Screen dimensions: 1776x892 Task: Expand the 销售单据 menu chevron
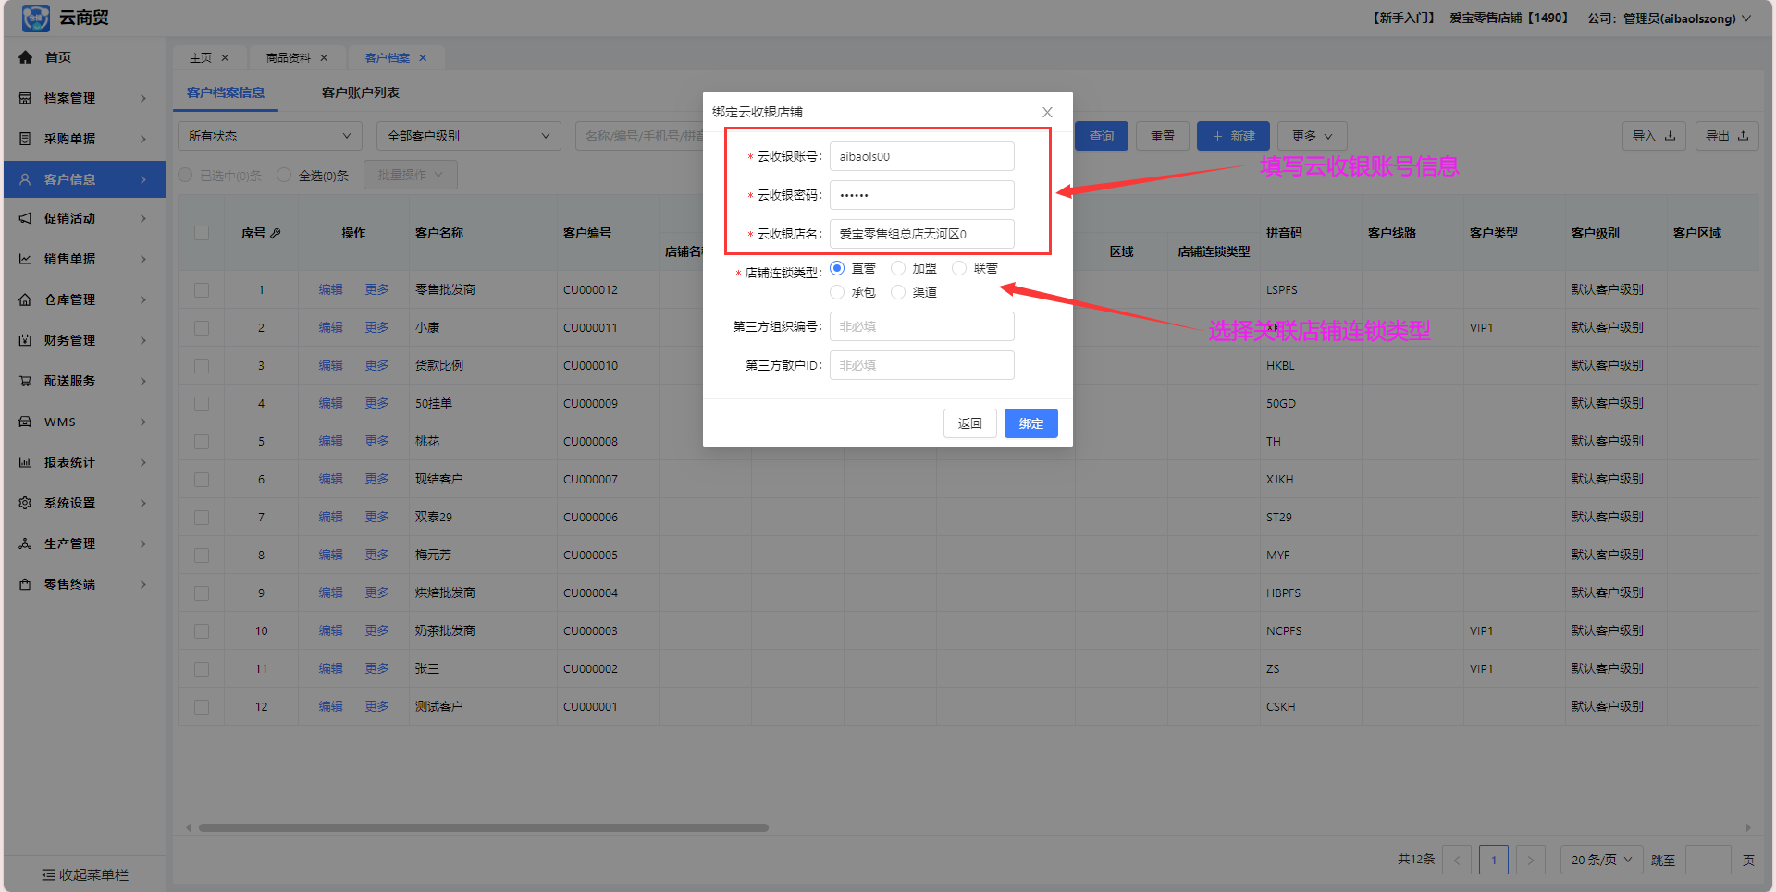pyautogui.click(x=143, y=259)
